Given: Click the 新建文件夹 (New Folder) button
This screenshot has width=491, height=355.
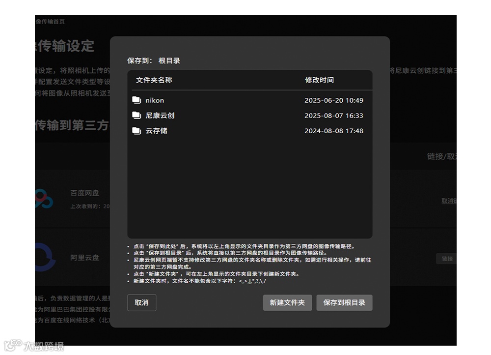Looking at the screenshot, I should (x=287, y=303).
